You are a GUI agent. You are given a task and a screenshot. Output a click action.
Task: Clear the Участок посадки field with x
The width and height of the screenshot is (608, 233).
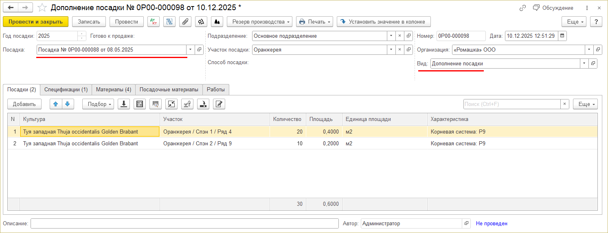coord(399,50)
